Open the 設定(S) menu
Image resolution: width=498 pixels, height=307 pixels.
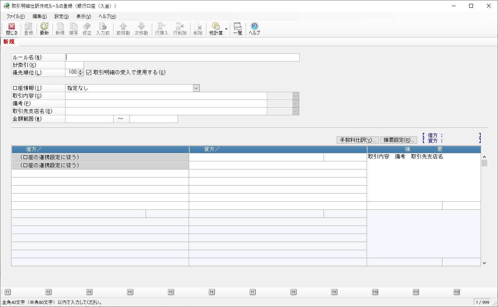(62, 17)
